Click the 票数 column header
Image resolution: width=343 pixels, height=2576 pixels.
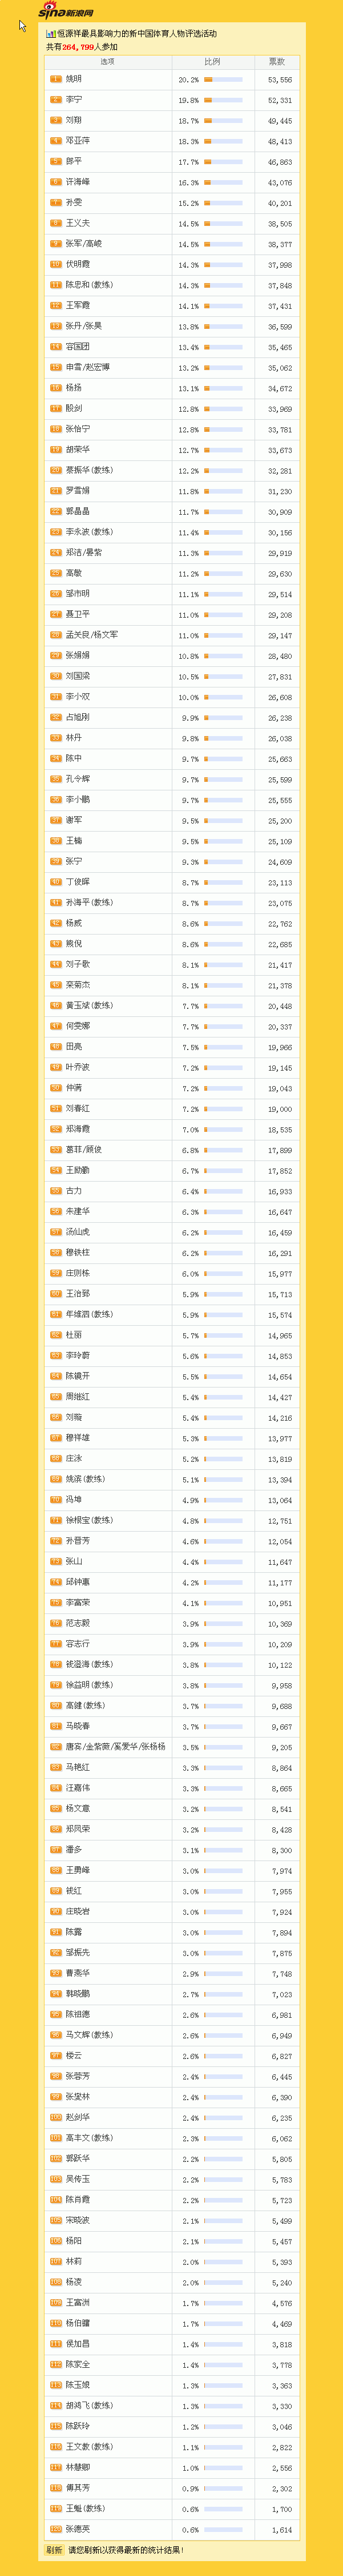click(276, 62)
